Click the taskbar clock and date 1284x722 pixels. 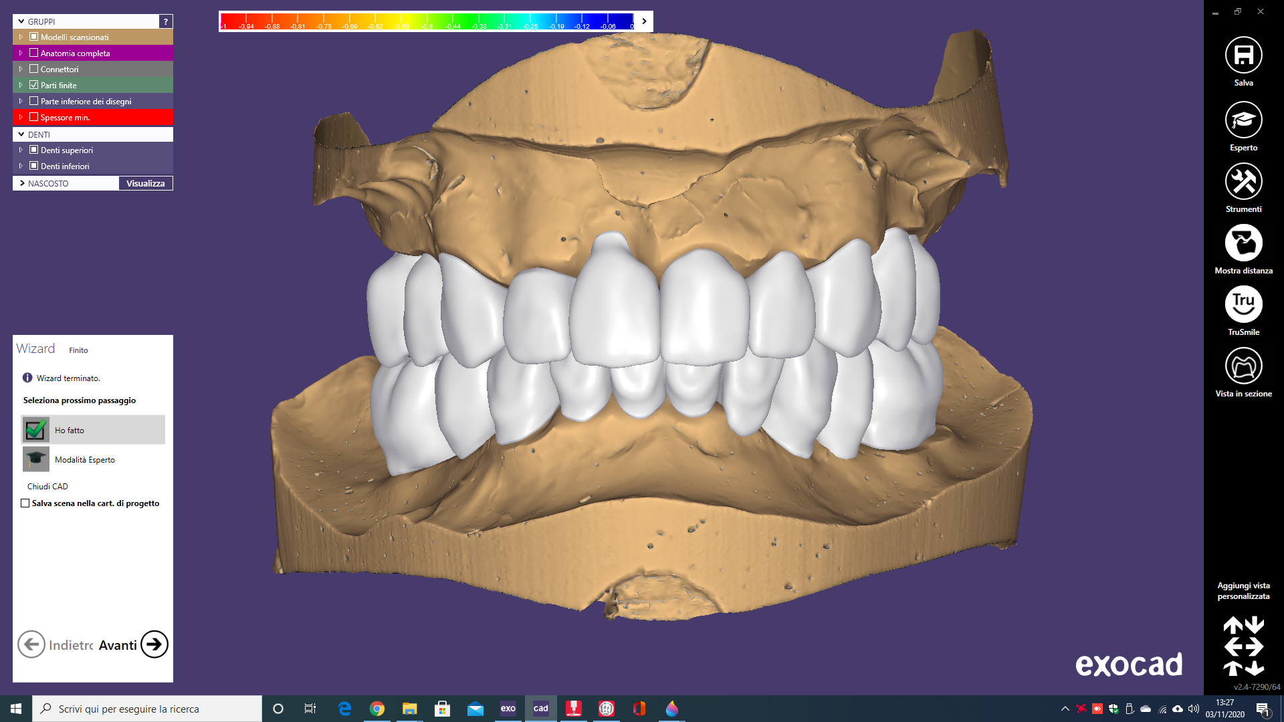coord(1225,709)
